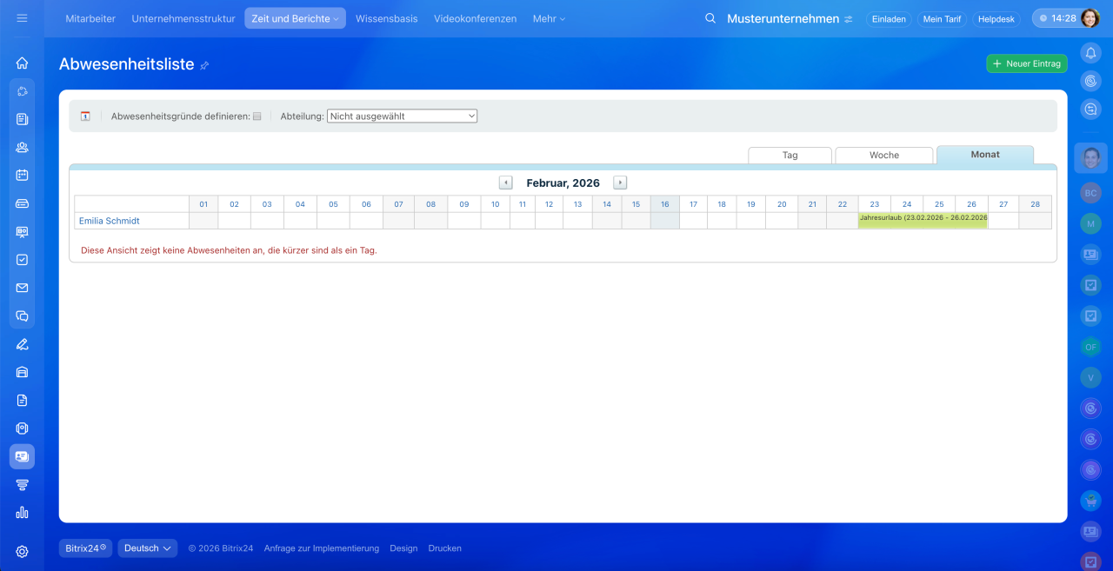1113x571 pixels.
Task: Open the small calendar picker icon
Action: point(85,116)
